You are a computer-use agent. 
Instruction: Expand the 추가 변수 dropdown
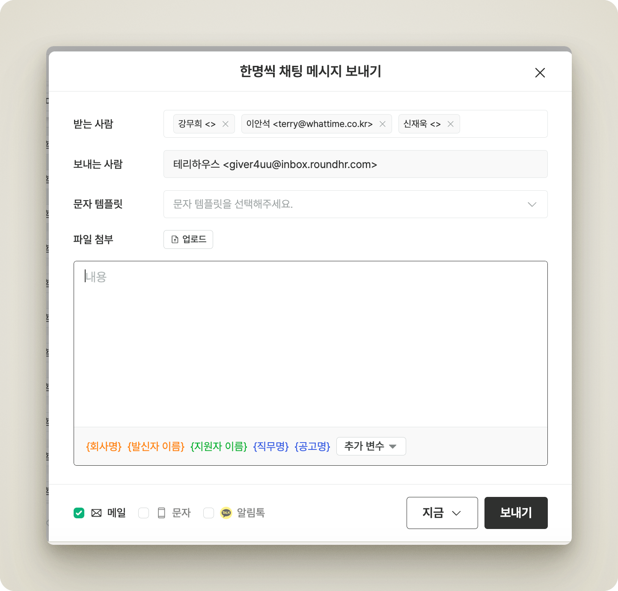pos(371,446)
